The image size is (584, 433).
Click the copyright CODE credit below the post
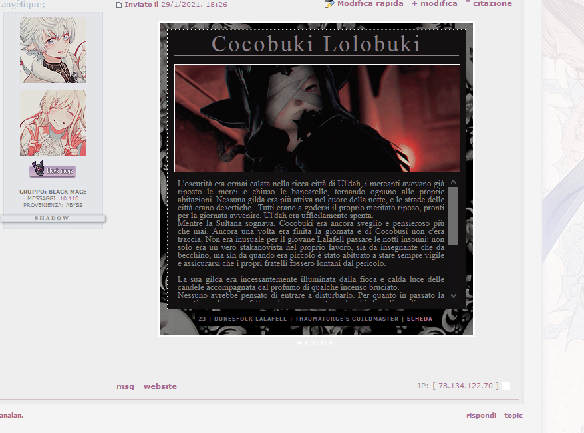coord(316,343)
